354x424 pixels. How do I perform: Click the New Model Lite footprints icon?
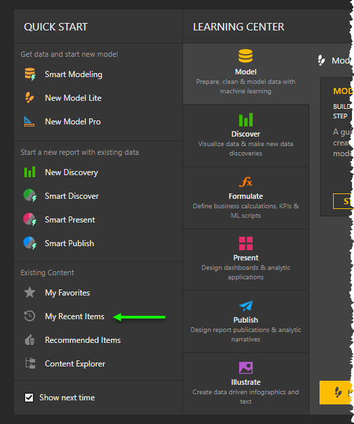pyautogui.click(x=30, y=97)
